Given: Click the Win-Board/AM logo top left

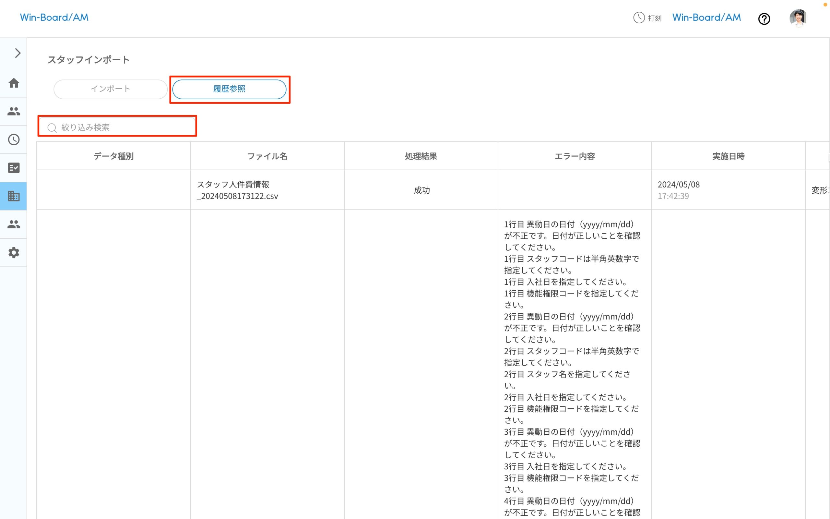Looking at the screenshot, I should tap(54, 17).
